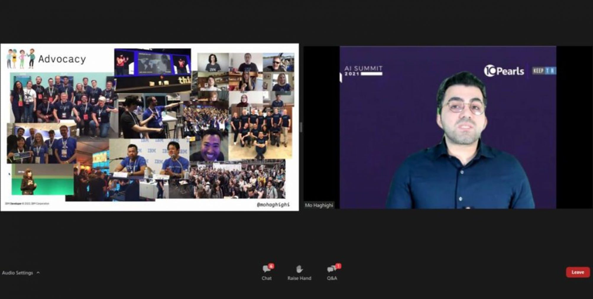Screen dimensions: 593x299
Task: Click the @mohaghighi handle on slide
Action: (273, 204)
